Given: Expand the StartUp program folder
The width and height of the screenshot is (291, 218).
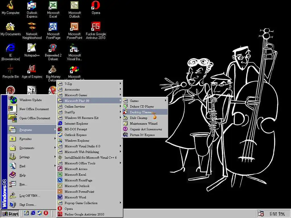Looking at the screenshot, I should click(x=90, y=112).
